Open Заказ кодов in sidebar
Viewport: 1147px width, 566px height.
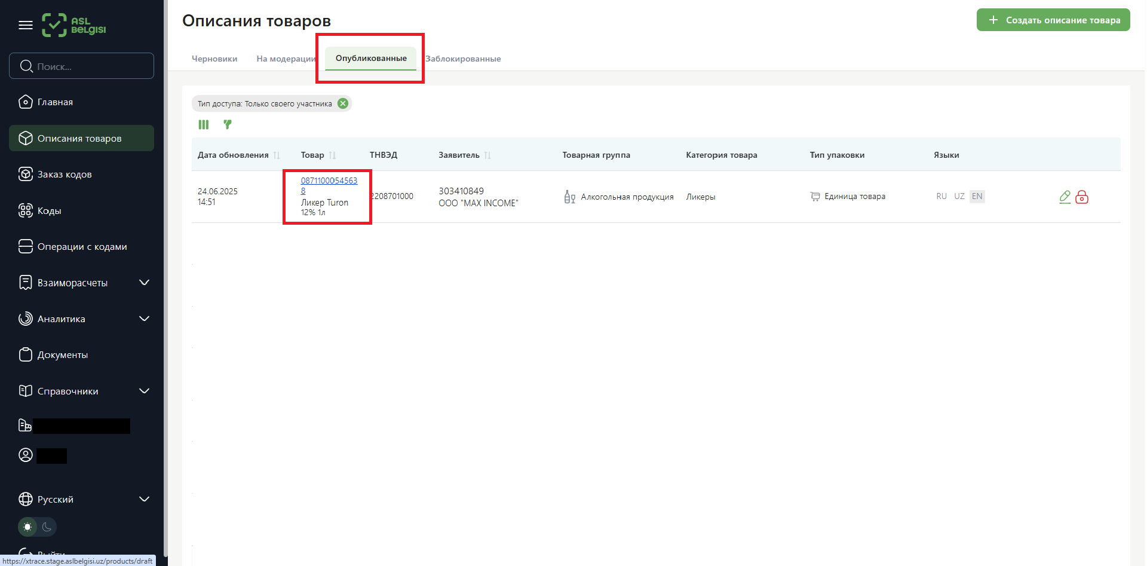pyautogui.click(x=65, y=175)
